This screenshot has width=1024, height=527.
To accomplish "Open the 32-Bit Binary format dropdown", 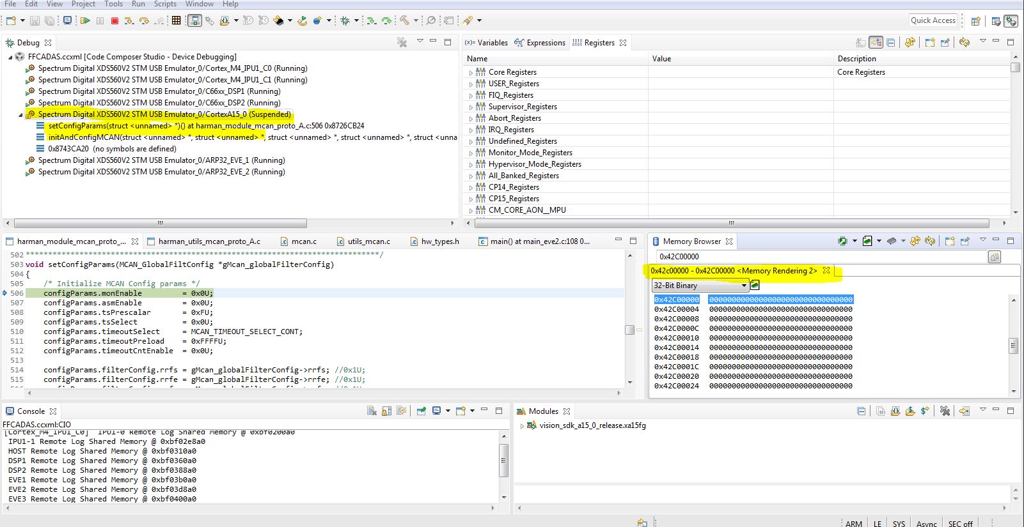I will pos(700,286).
